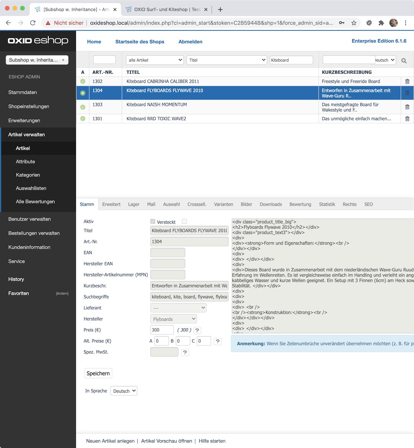The image size is (414, 448).
Task: Open the 'alle Artikel' filter dropdown
Action: [154, 60]
